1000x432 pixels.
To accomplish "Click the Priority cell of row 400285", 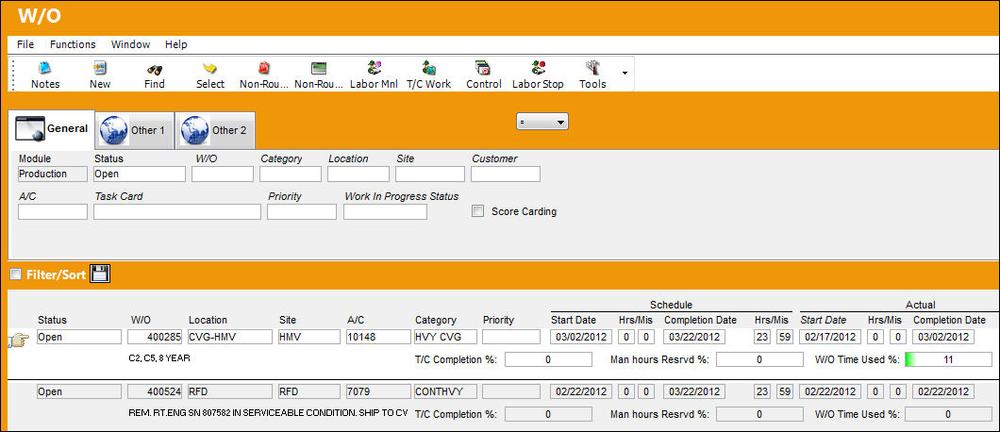I will (510, 337).
